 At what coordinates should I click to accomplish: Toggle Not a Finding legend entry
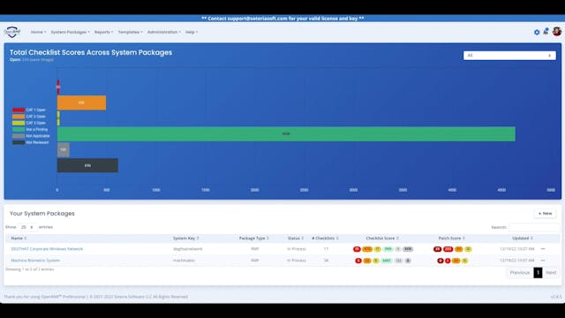(30, 130)
